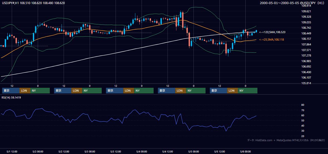The image size is (328, 154).
Task: Click the rightmost 東京 session block
Action: coord(218,91)
